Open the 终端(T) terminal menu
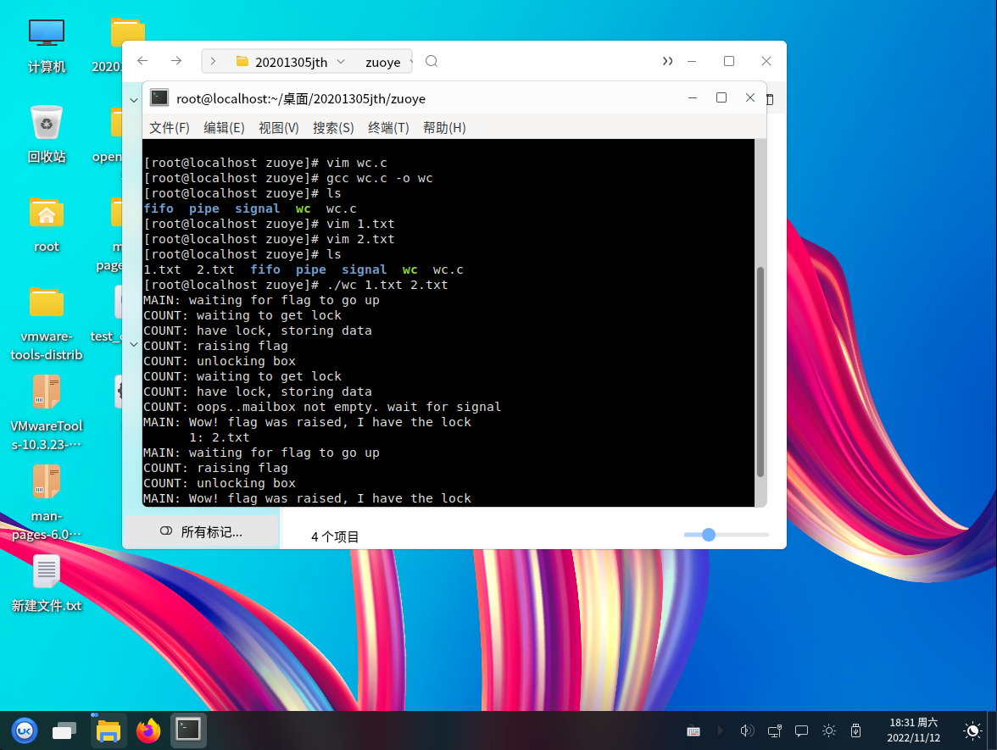Screen dimensions: 997x750 click(388, 128)
